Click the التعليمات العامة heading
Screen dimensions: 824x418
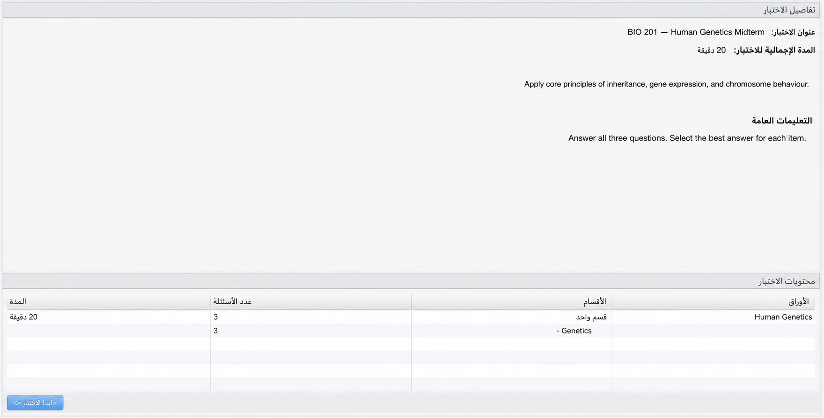tap(782, 121)
